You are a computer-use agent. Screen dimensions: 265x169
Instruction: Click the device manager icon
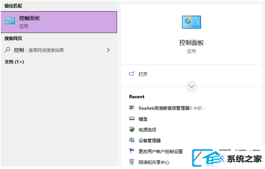point(132,140)
